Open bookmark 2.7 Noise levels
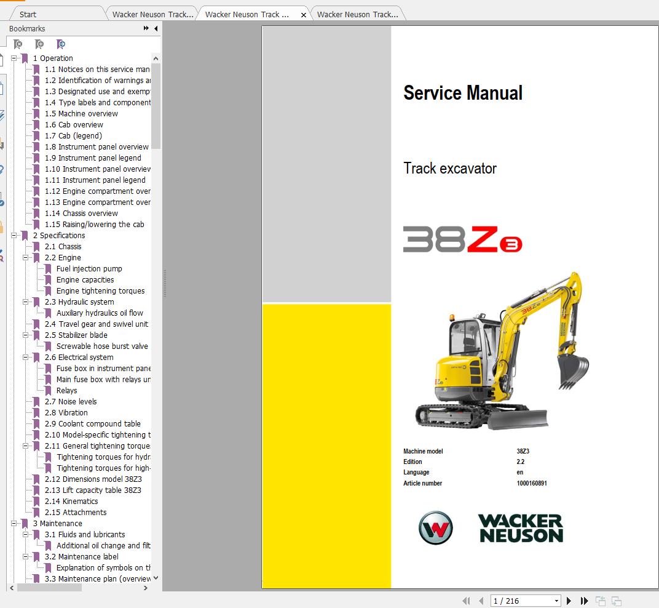 pos(71,401)
